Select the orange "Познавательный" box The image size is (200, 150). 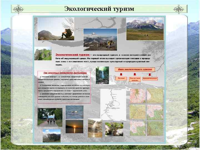click(150, 79)
